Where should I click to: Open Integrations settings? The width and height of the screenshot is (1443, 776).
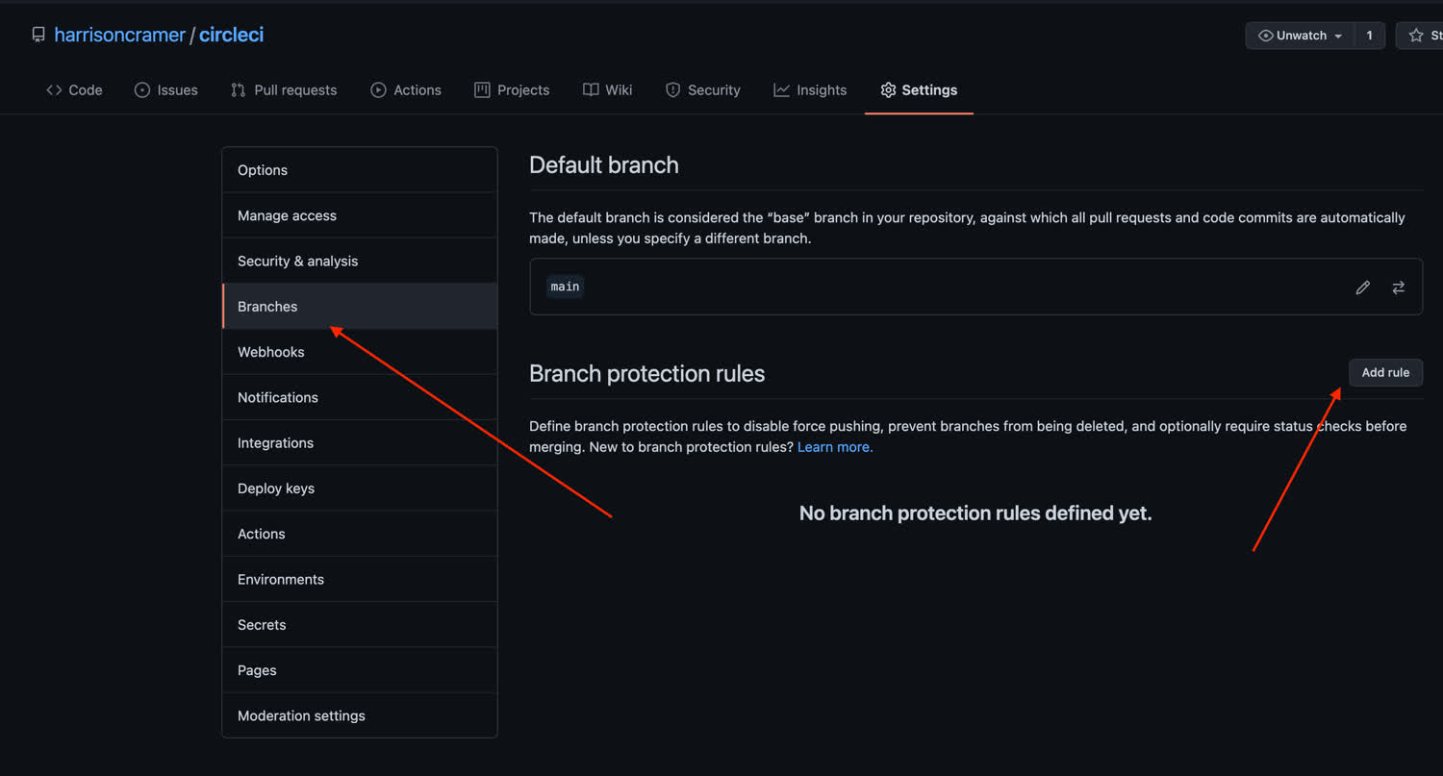pos(360,442)
